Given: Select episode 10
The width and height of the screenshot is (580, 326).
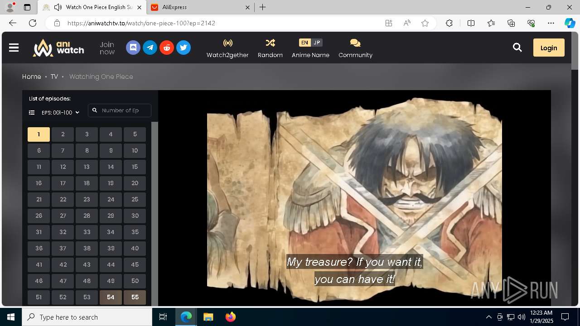Looking at the screenshot, I should [135, 150].
